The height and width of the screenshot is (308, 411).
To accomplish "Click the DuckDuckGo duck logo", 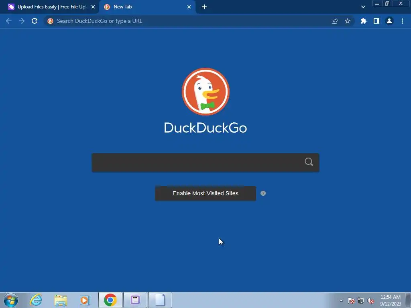I will (x=205, y=92).
